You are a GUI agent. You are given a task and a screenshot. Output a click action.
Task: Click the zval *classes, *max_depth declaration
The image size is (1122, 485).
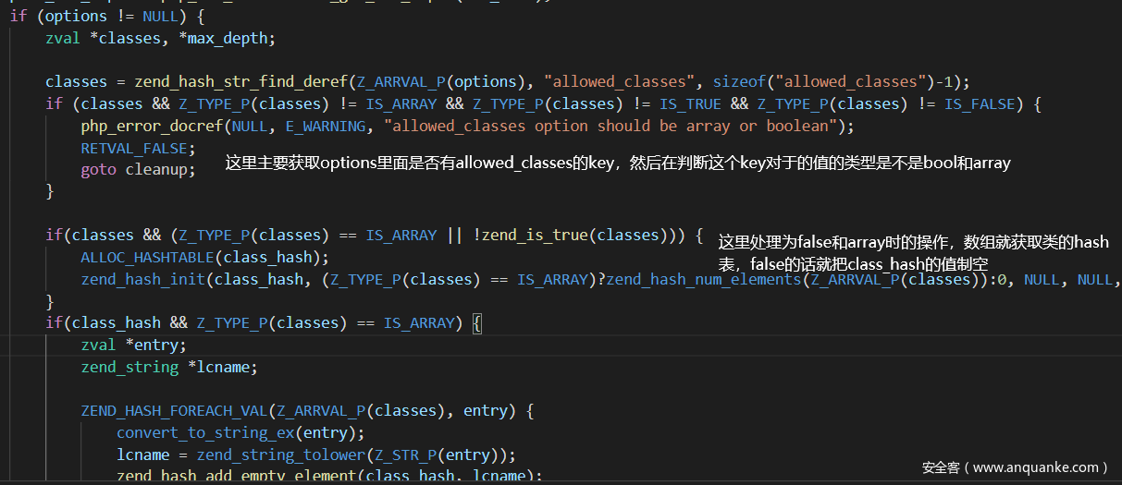point(160,38)
